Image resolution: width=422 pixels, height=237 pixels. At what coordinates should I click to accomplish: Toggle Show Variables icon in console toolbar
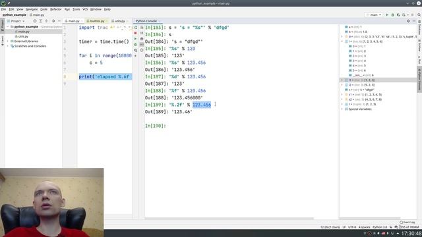[x=142, y=45]
